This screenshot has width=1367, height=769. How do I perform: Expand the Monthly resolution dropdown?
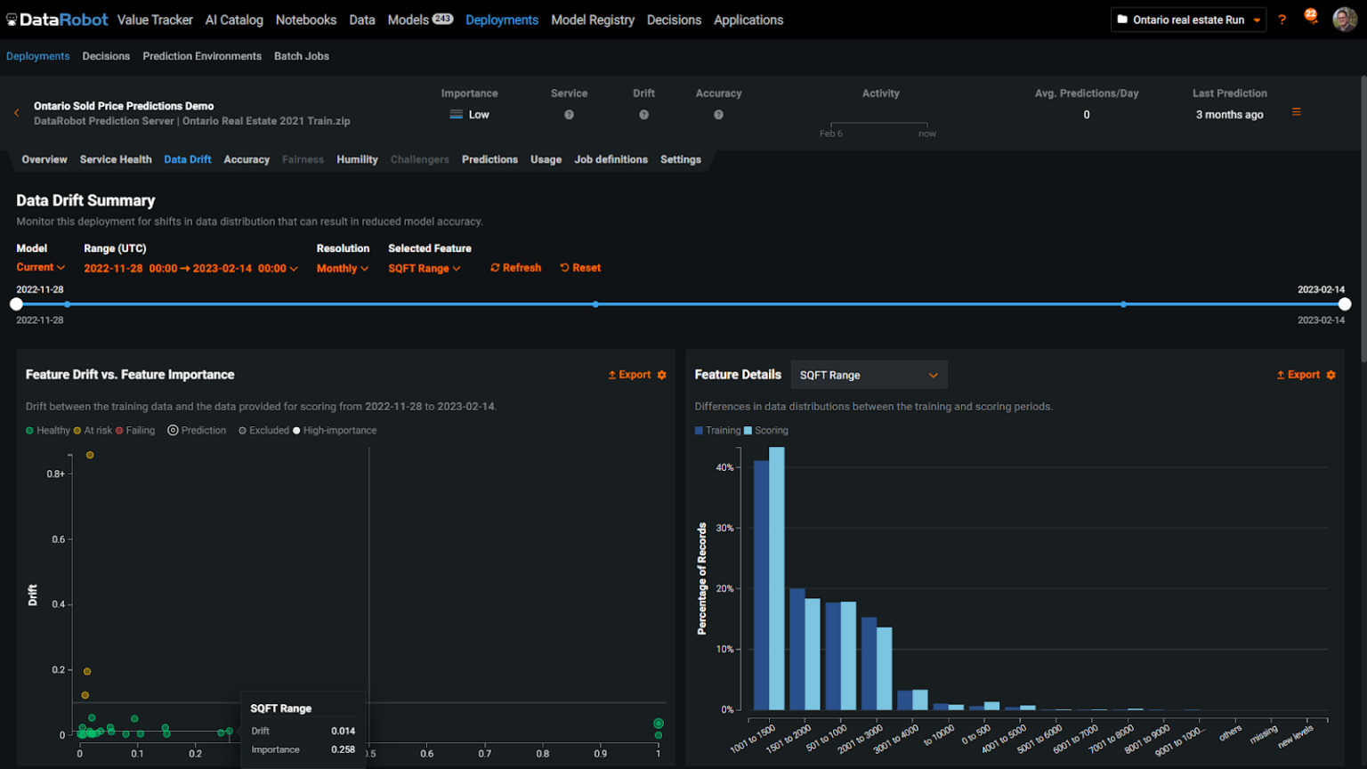click(x=342, y=269)
